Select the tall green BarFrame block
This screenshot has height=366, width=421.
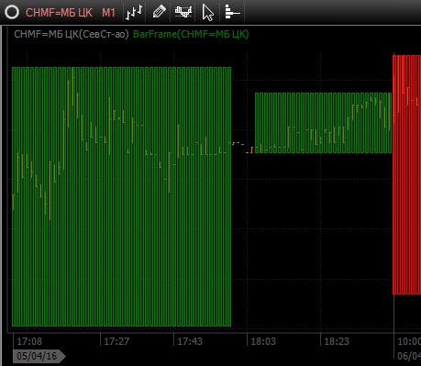[x=121, y=196]
